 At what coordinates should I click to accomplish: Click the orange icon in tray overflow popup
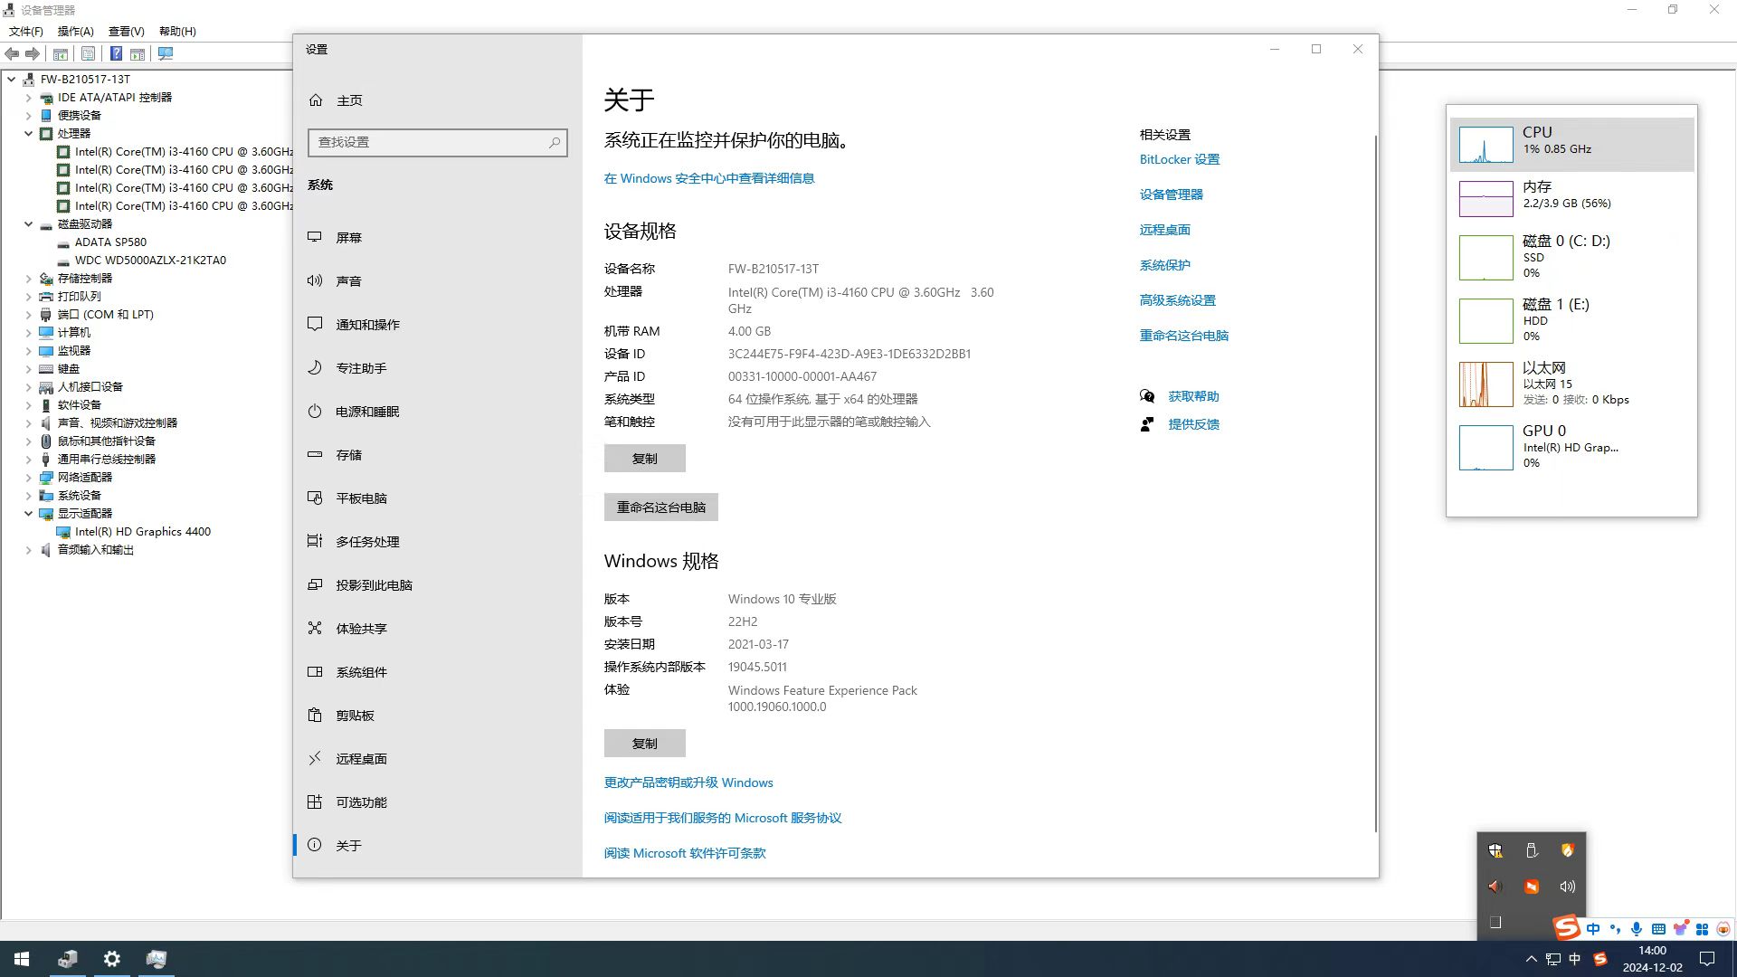[1532, 887]
